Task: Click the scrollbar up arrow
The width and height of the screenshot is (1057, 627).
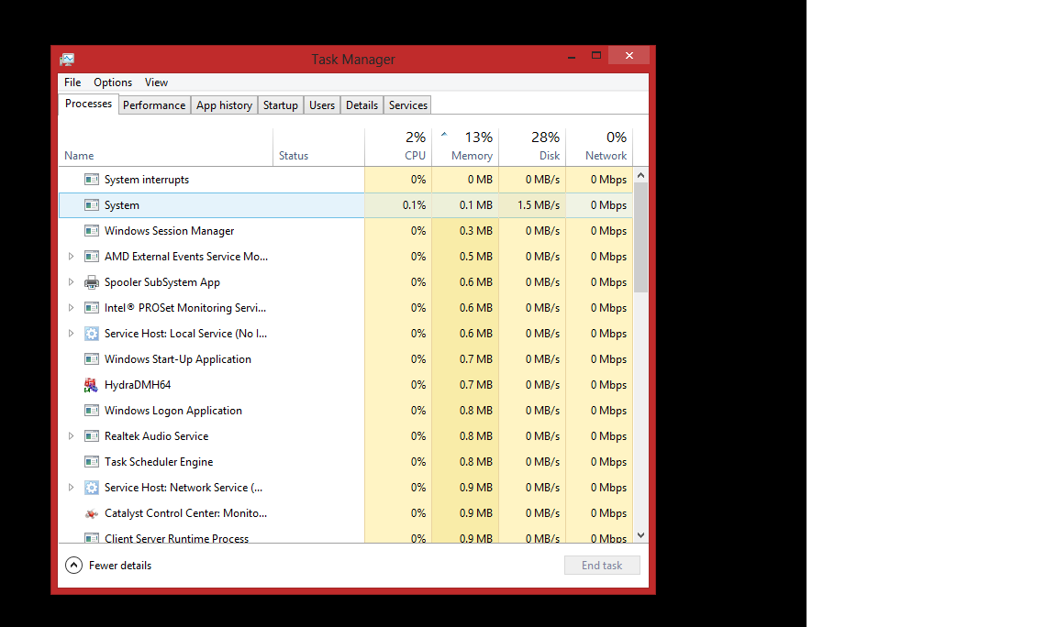Action: [x=641, y=175]
